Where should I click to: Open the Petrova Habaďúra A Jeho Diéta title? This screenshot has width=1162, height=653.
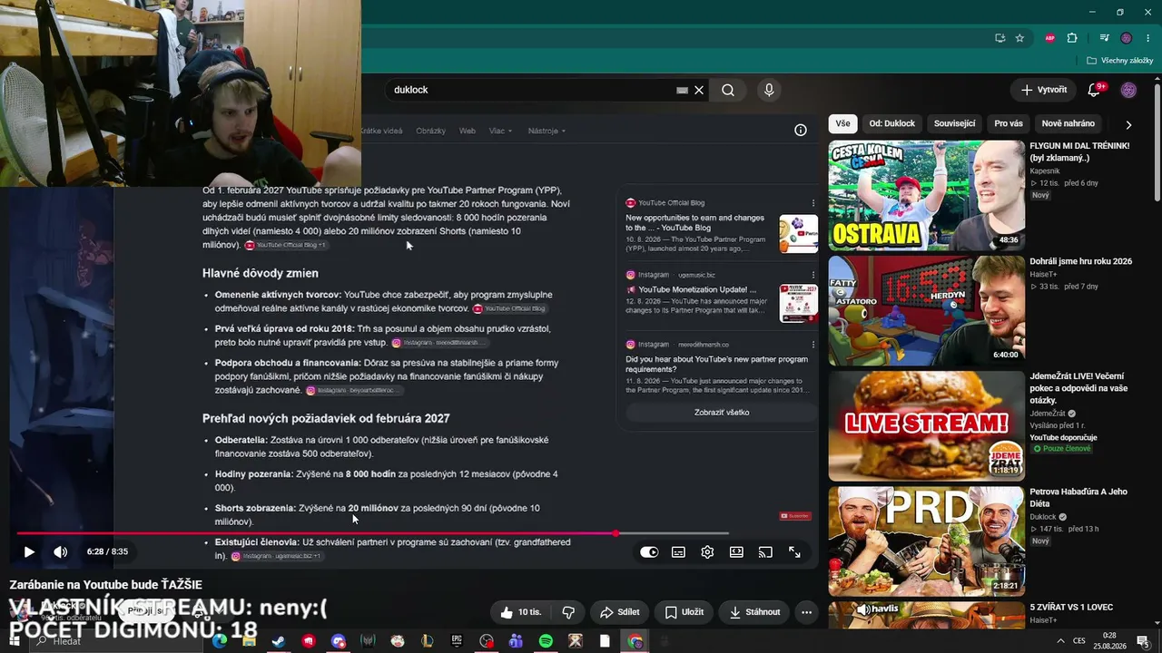tap(1078, 498)
